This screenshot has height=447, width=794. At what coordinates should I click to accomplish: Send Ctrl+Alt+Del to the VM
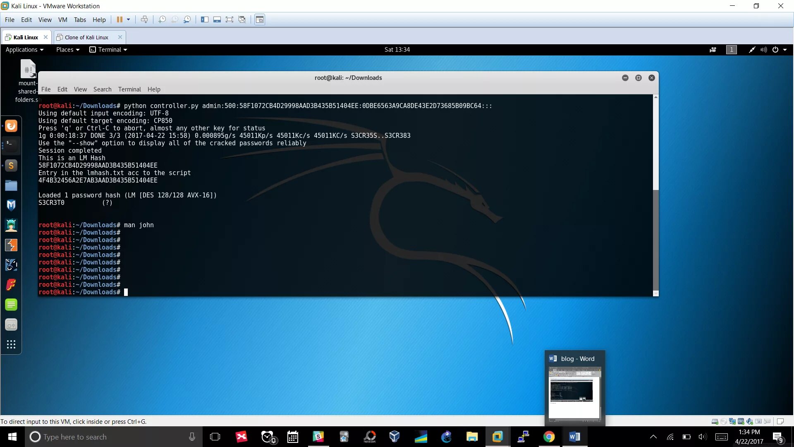tap(144, 19)
